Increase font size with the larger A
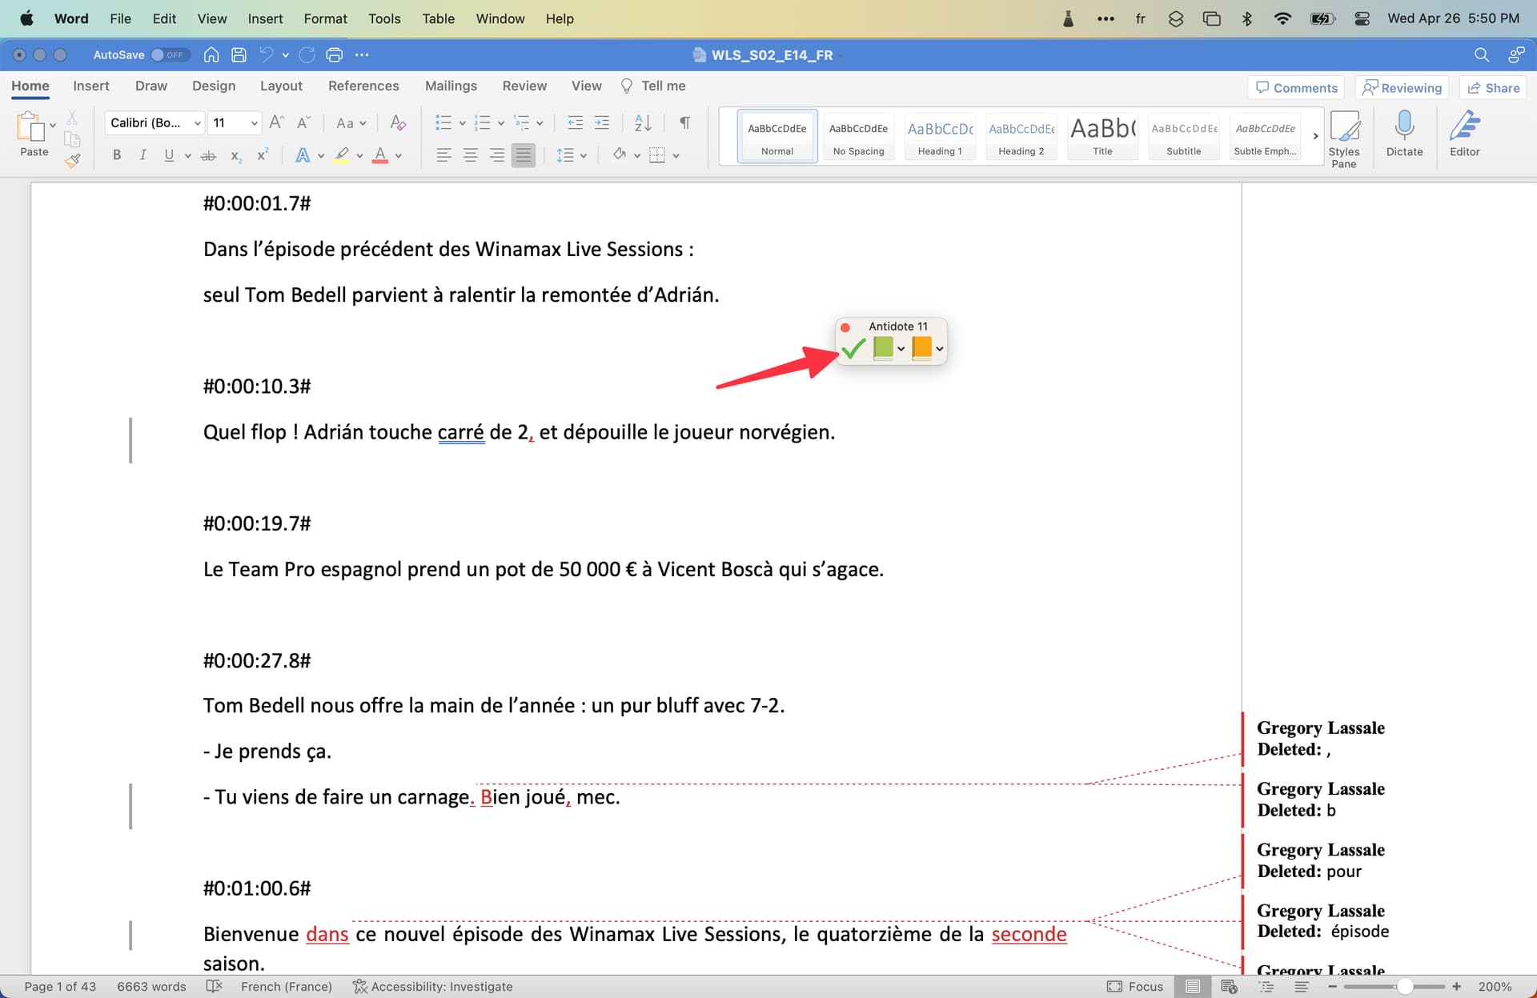 276,122
